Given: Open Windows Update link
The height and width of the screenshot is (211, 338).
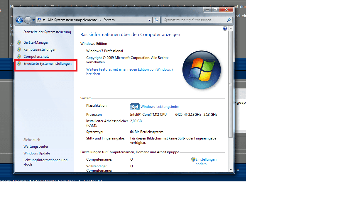Looking at the screenshot, I should pos(37,153).
